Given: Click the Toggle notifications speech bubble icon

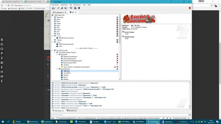Looking at the screenshot, I should point(71,8).
